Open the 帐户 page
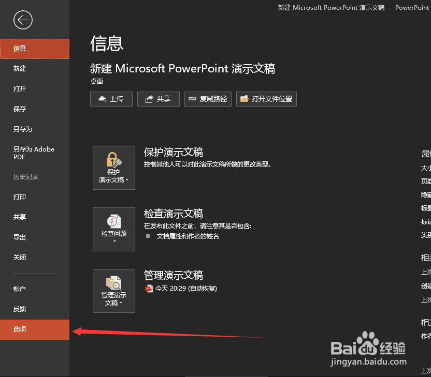 pos(35,289)
